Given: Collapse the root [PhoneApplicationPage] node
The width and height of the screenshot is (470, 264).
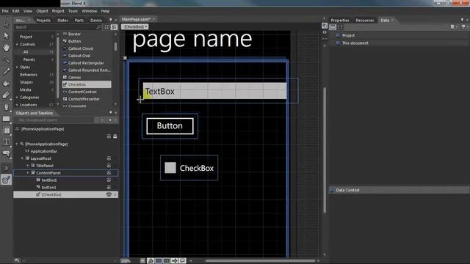Looking at the screenshot, I should (x=17, y=144).
